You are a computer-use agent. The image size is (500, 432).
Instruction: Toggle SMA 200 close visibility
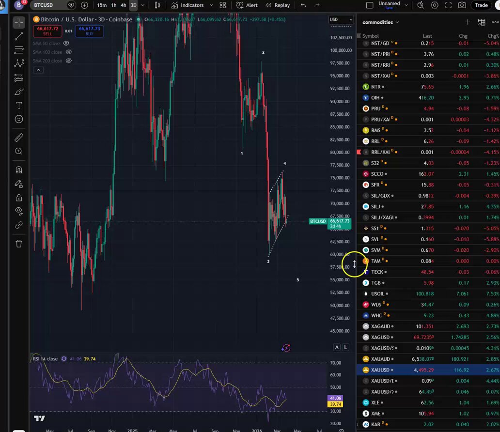tap(69, 61)
